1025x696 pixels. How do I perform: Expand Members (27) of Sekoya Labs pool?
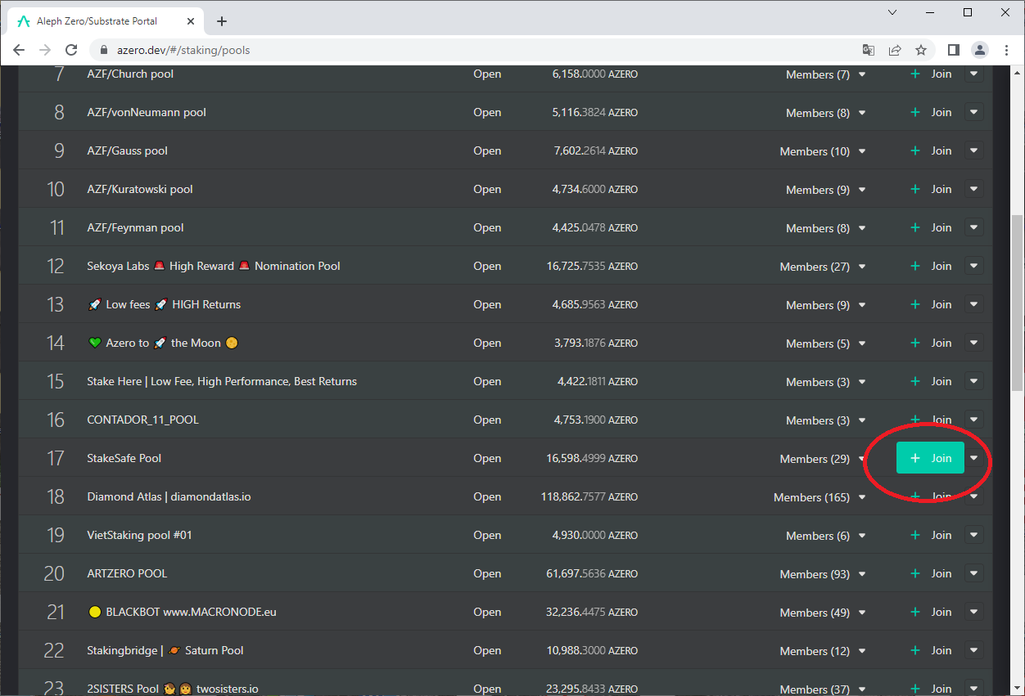pos(823,267)
